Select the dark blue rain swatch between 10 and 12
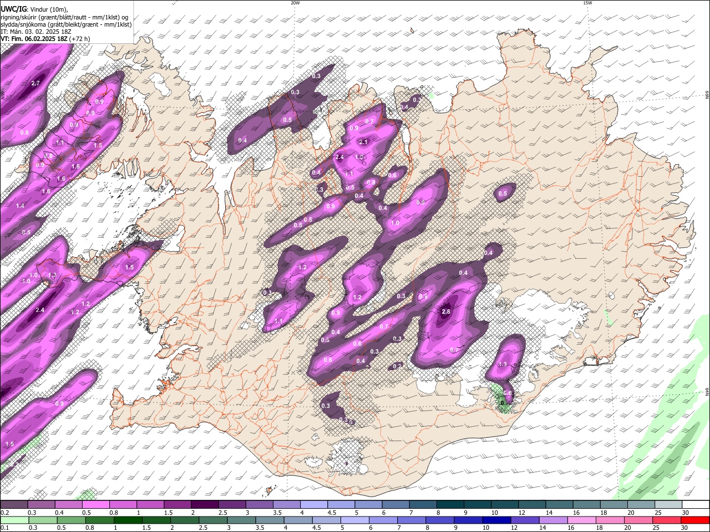The image size is (710, 532). pyautogui.click(x=495, y=520)
